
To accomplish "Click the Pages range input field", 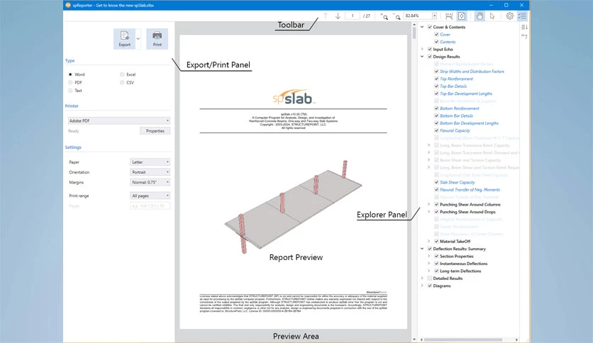I will (x=150, y=206).
